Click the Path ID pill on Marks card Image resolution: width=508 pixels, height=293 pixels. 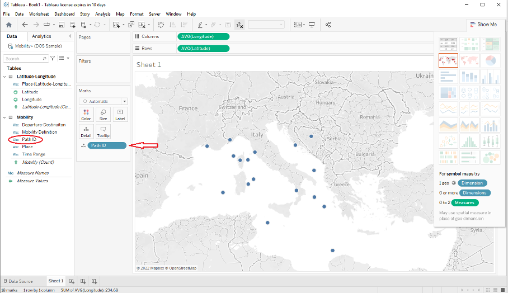(106, 145)
